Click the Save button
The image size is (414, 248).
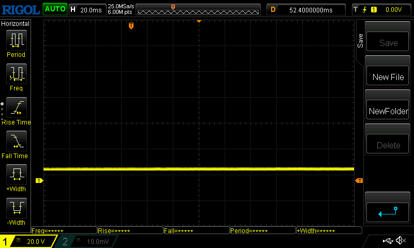pos(388,42)
